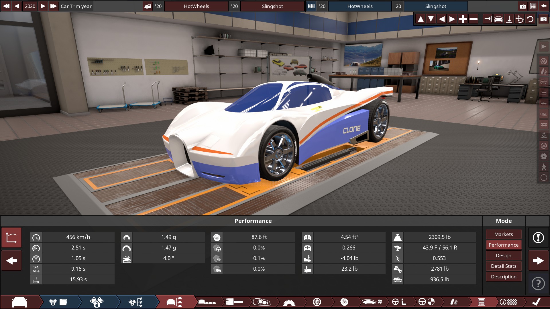
Task: Switch to Detail Stats mode
Action: pyautogui.click(x=503, y=266)
